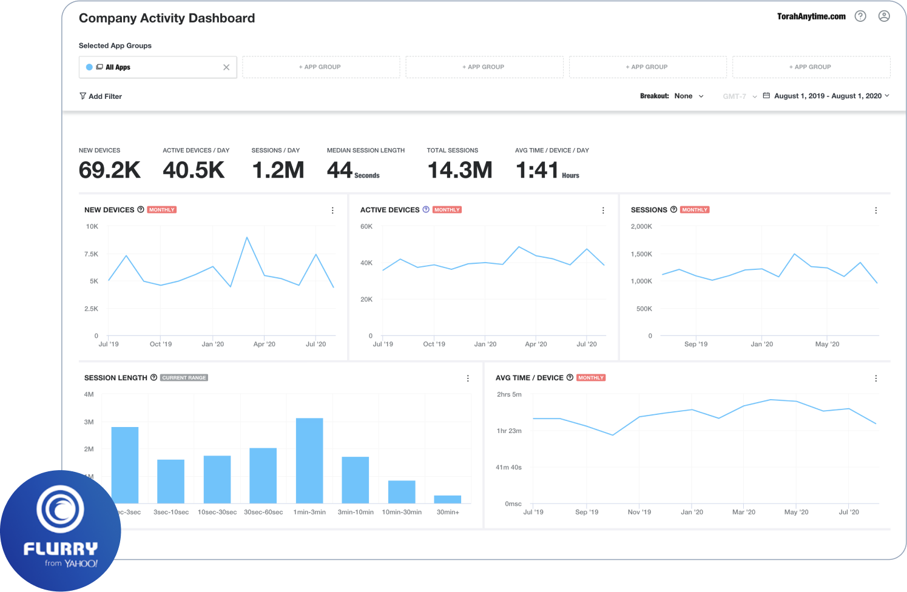Viewport: 907px width, 592px height.
Task: Click Active Devices info help icon
Action: tap(426, 209)
